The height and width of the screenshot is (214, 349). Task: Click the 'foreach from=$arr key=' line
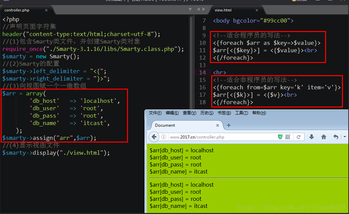(x=277, y=88)
